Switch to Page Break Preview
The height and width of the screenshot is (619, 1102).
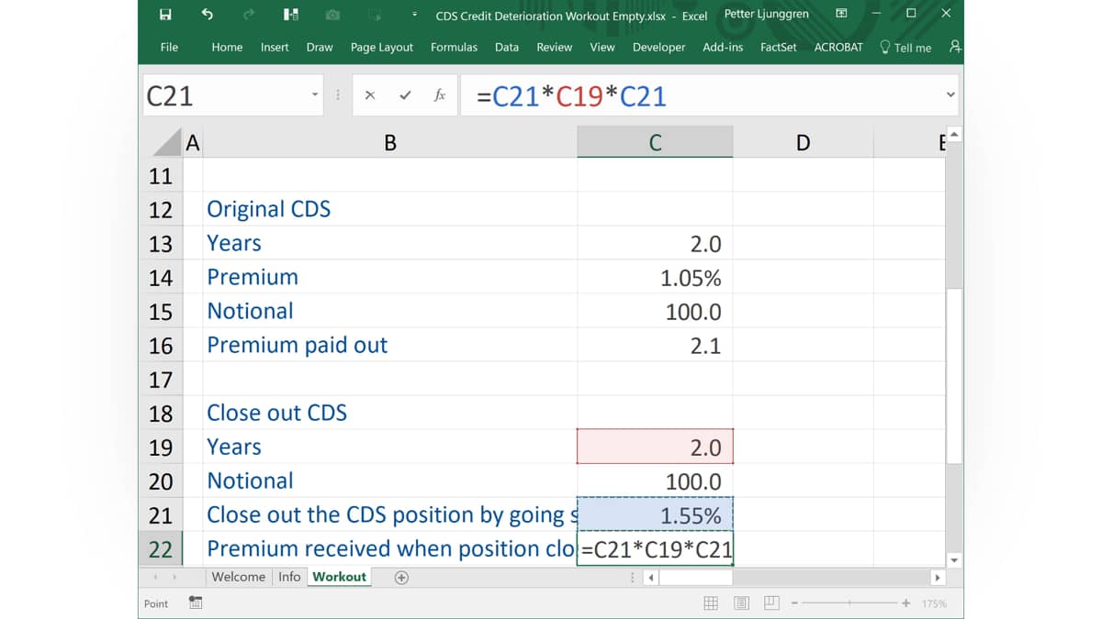click(772, 602)
